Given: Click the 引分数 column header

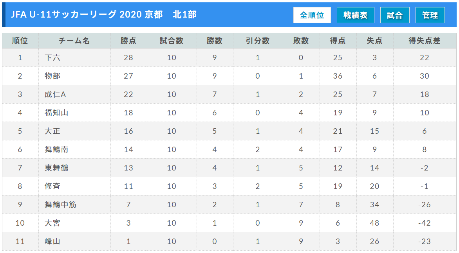Looking at the screenshot, I should tap(258, 41).
